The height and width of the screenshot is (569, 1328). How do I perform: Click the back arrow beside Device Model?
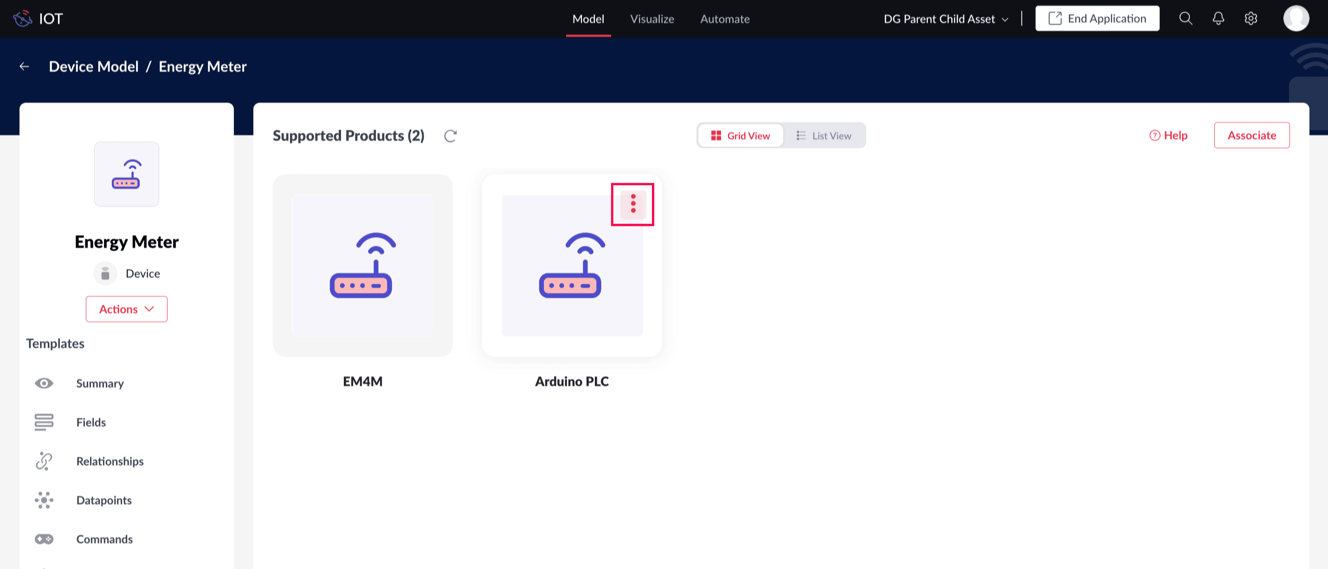tap(24, 66)
